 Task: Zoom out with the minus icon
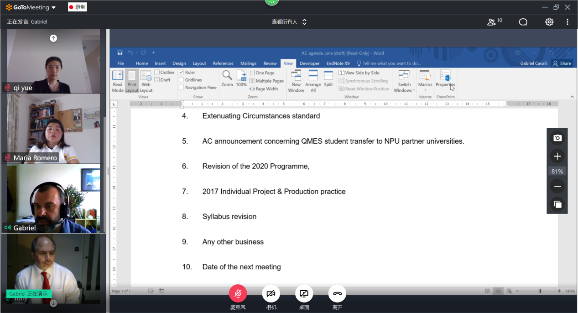[557, 186]
